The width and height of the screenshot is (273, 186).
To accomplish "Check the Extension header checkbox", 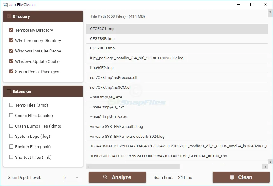I will point(9,91).
